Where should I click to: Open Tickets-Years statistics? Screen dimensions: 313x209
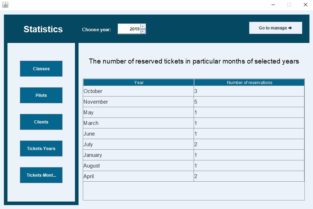[x=41, y=149]
